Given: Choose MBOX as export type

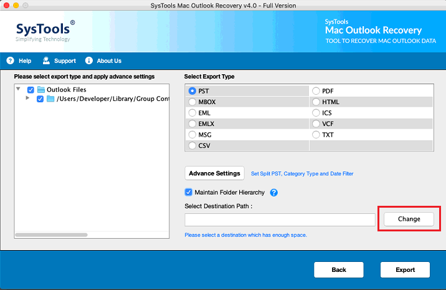Looking at the screenshot, I should [192, 102].
